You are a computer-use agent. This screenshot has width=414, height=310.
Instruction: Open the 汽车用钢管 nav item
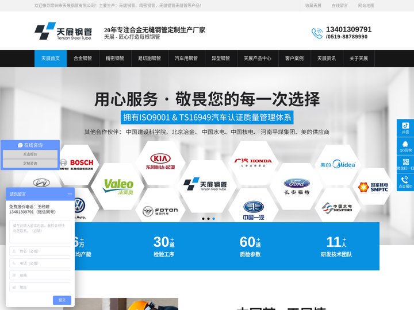pyautogui.click(x=186, y=58)
